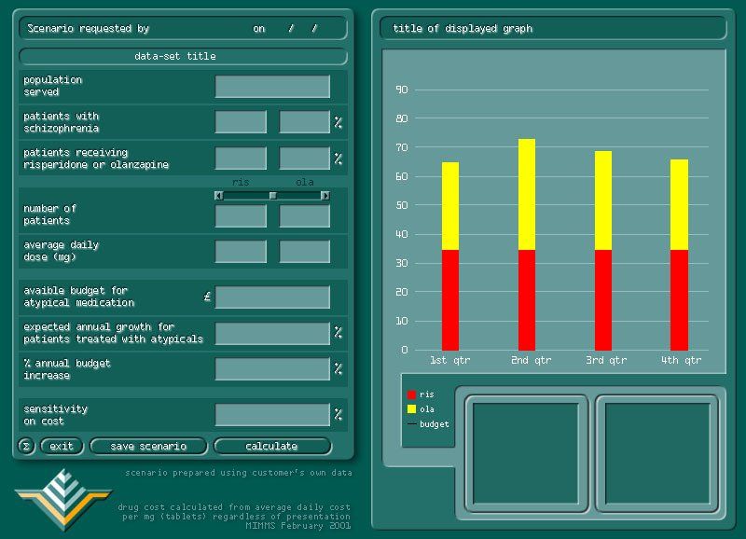Click the save scenario button

148,447
